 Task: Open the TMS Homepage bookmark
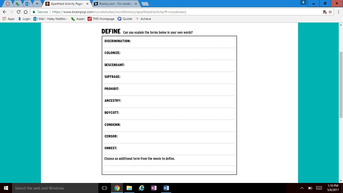(101, 19)
